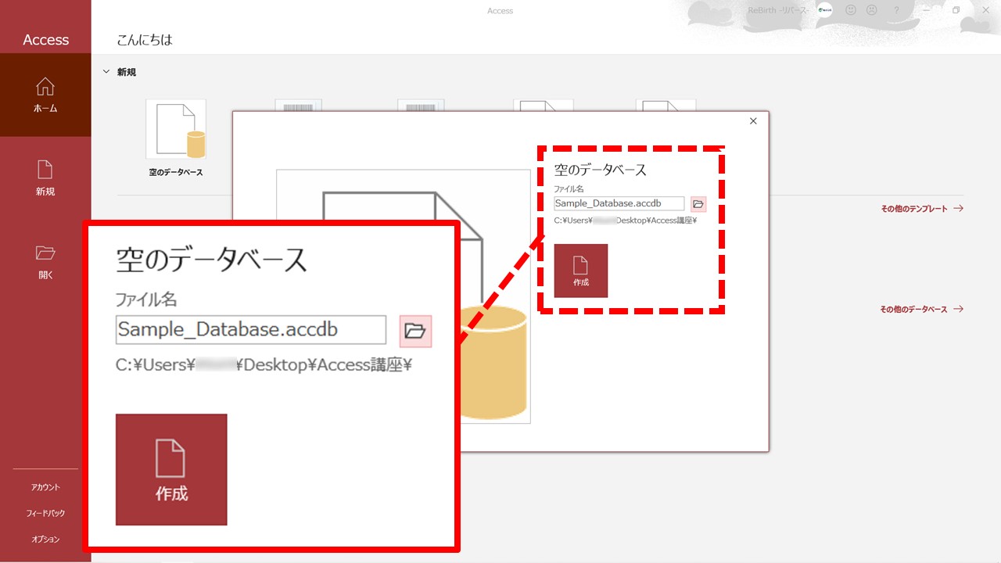Open フィードバック in the left sidebar
1001x563 pixels.
point(45,513)
